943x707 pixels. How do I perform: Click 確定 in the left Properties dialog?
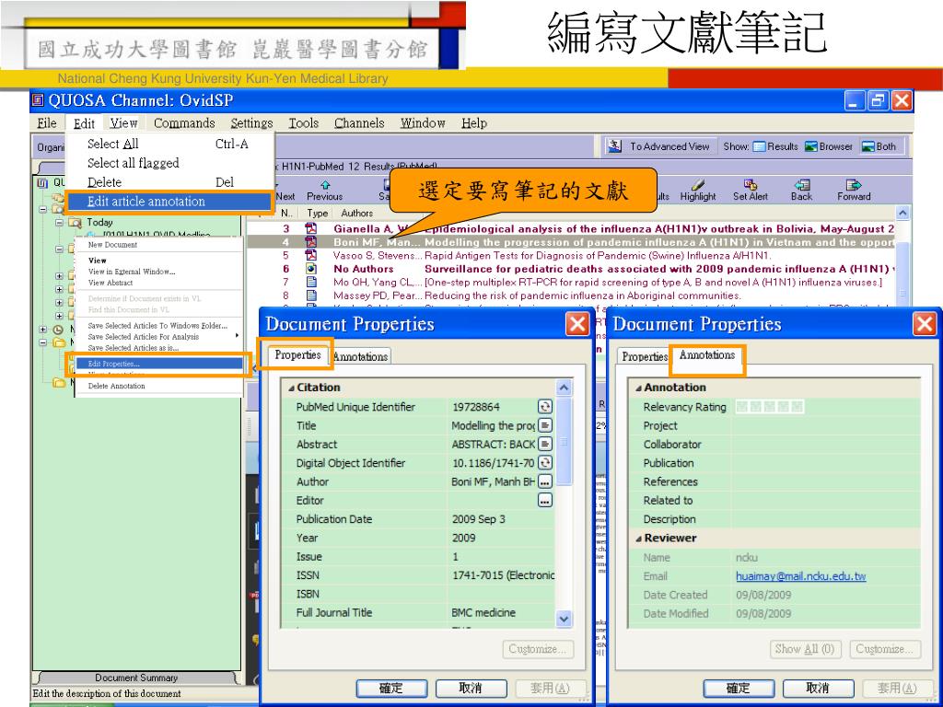pyautogui.click(x=391, y=689)
